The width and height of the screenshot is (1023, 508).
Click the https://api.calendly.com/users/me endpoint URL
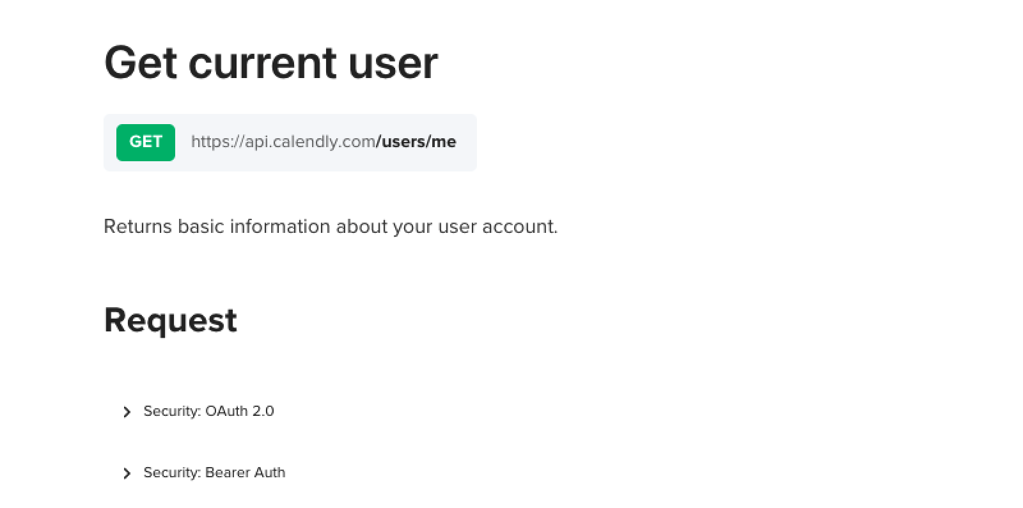(x=324, y=142)
